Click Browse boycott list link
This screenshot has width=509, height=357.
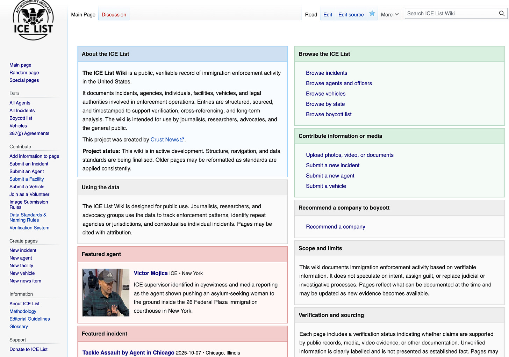click(329, 114)
